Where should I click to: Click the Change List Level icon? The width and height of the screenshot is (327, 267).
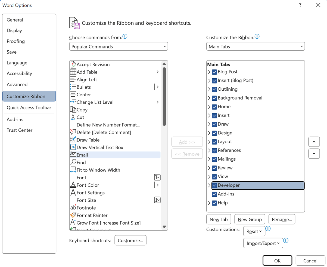pos(73,102)
